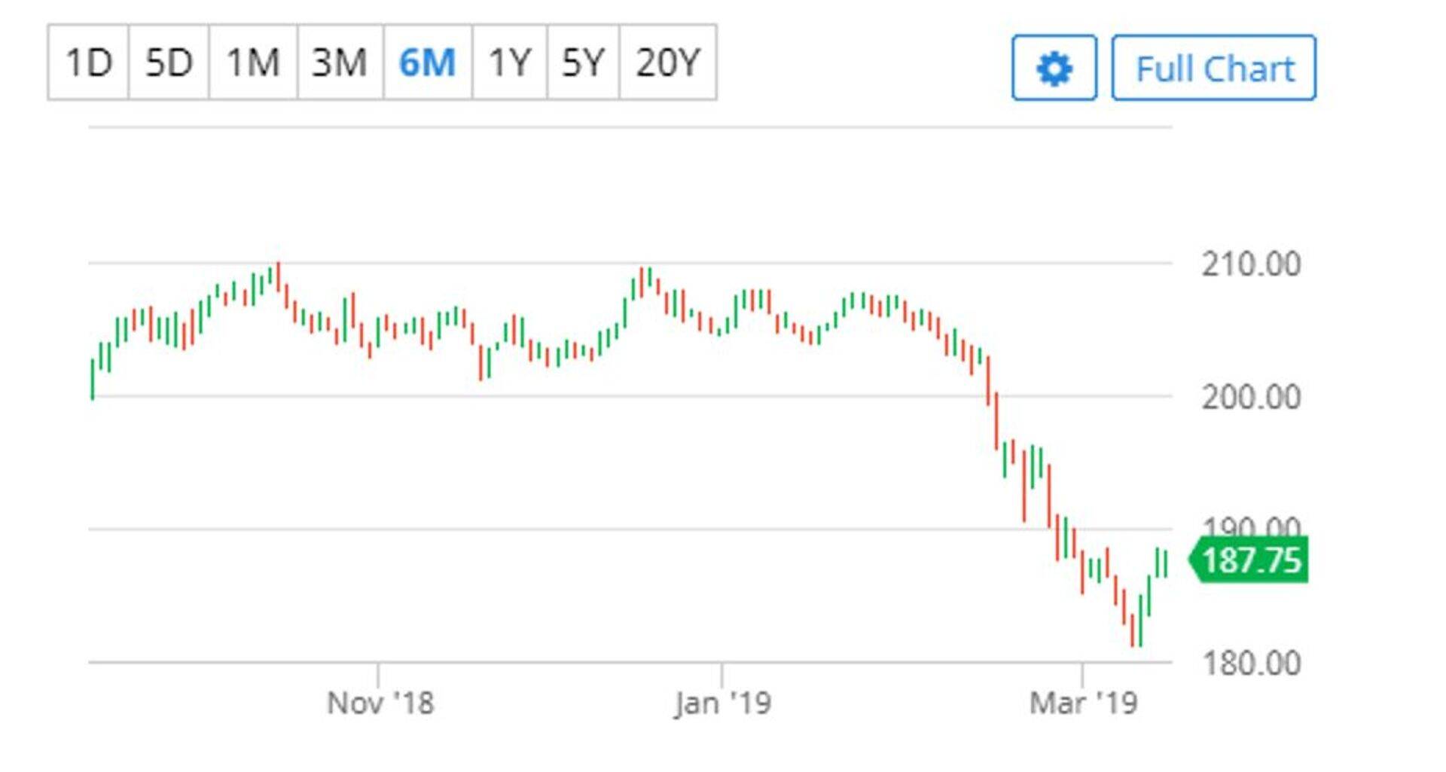Switch to the 1D time range
The height and width of the screenshot is (772, 1446).
point(89,62)
